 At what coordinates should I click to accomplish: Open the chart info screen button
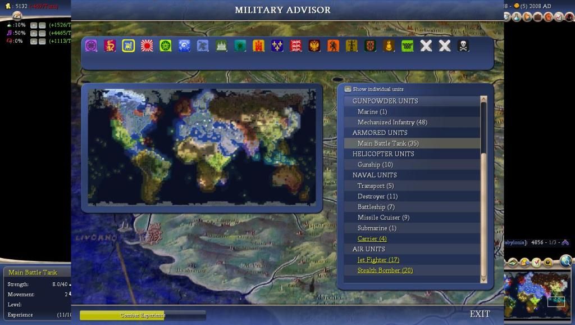pos(559,16)
